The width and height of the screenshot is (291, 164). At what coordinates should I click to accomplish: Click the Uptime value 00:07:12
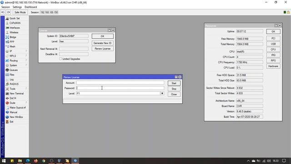coord(250,31)
